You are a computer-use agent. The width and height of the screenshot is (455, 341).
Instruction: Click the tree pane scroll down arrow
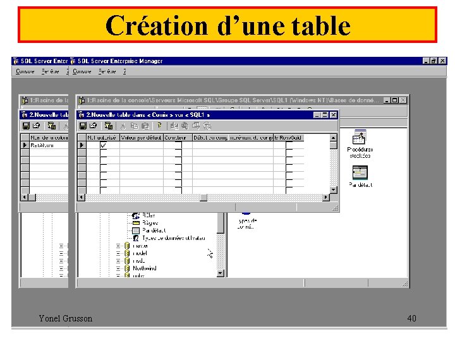click(221, 273)
